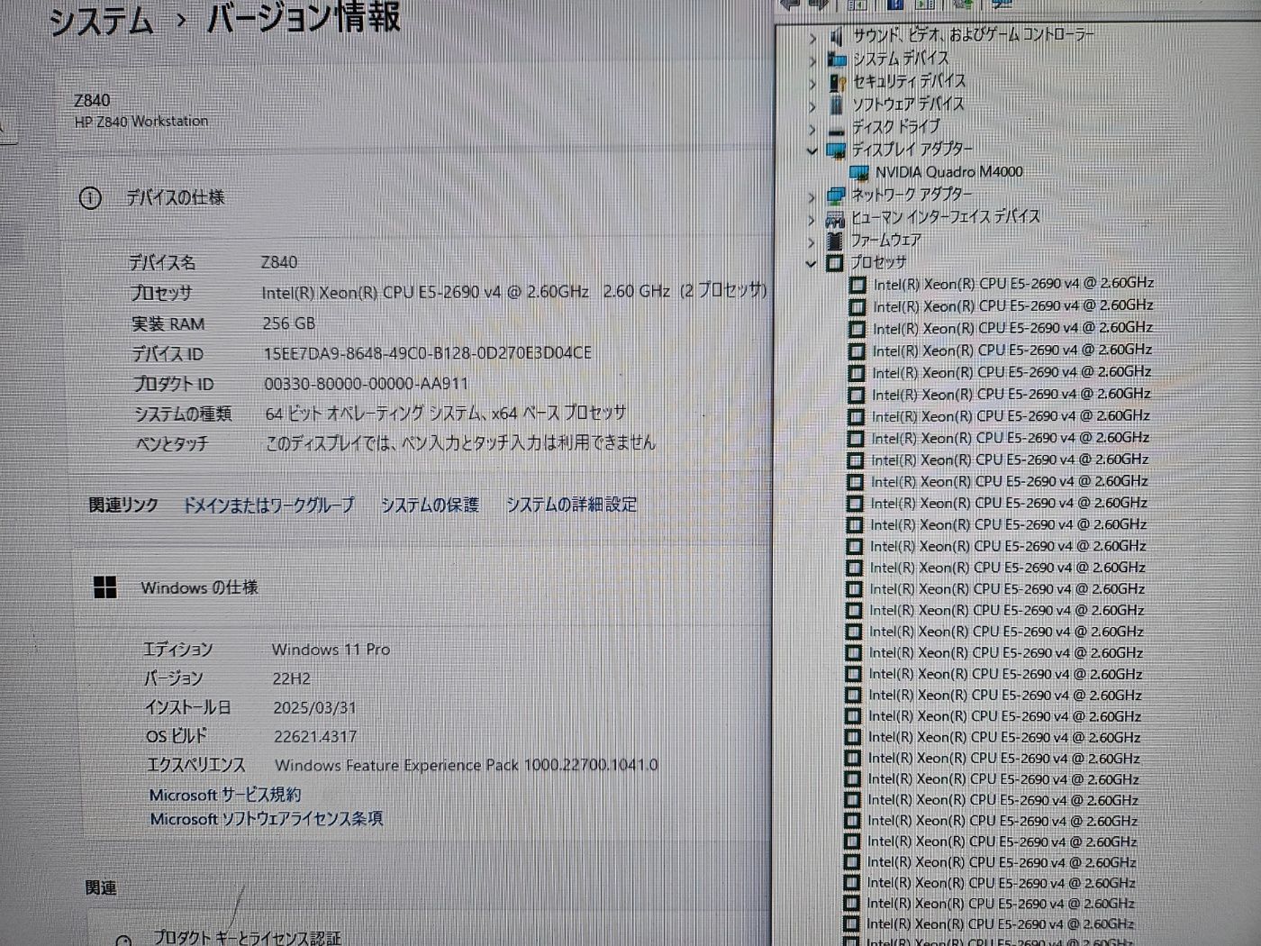The height and width of the screenshot is (946, 1261).
Task: Open the システムの保護 link
Action: coord(430,505)
